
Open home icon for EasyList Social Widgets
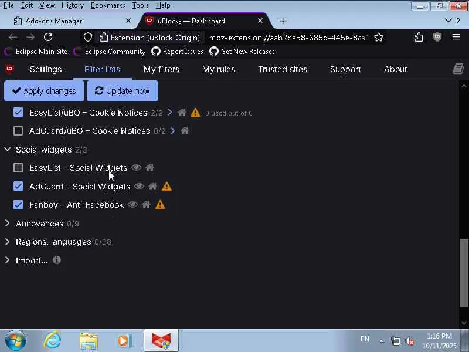pos(150,168)
